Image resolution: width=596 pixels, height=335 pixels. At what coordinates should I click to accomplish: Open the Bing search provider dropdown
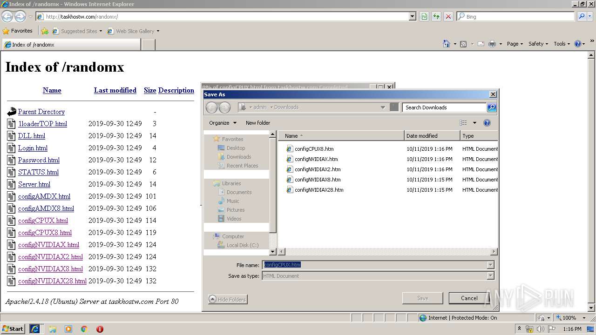click(x=590, y=16)
